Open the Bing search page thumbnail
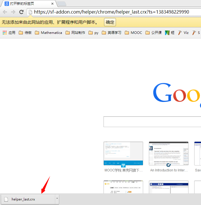 [123, 187]
